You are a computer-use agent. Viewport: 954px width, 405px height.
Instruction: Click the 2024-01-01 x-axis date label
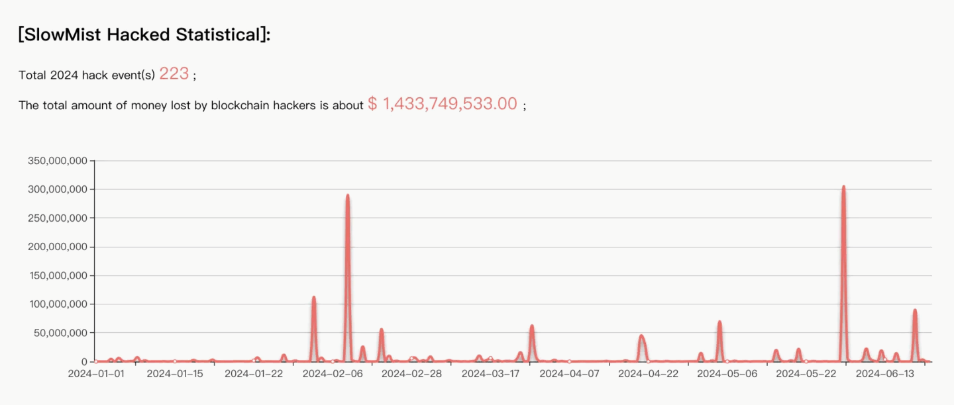point(96,374)
